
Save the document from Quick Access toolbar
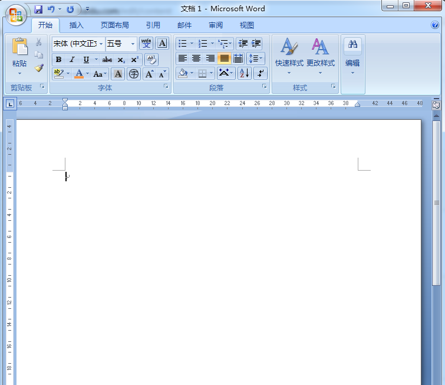click(38, 9)
